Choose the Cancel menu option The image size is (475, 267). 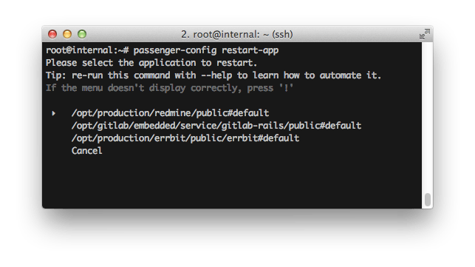(x=86, y=151)
